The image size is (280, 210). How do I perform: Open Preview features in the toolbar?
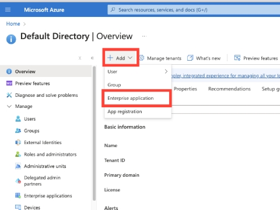tap(260, 58)
